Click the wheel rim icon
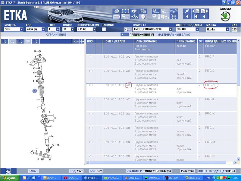Screen dimensions: 241x181 pos(143,17)
